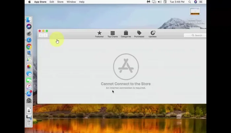
Task: Open the Featured star tab
Action: (x=99, y=34)
